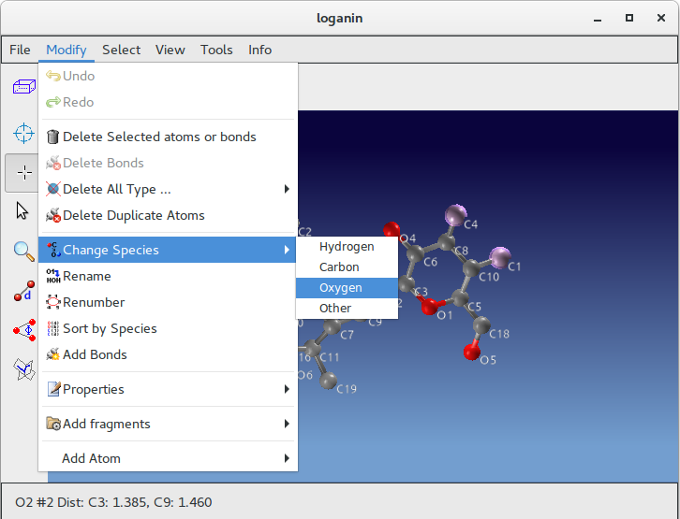Click the Properties pencil icon

click(x=53, y=389)
